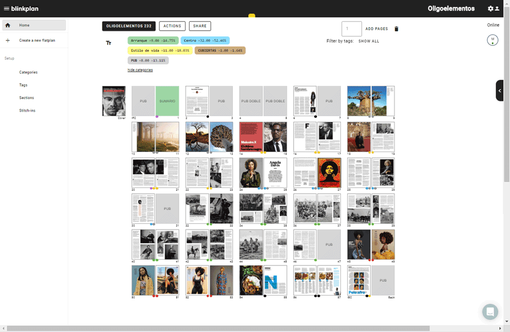The width and height of the screenshot is (510, 332).
Task: Go to Home in the sidebar
Action: pyautogui.click(x=34, y=25)
